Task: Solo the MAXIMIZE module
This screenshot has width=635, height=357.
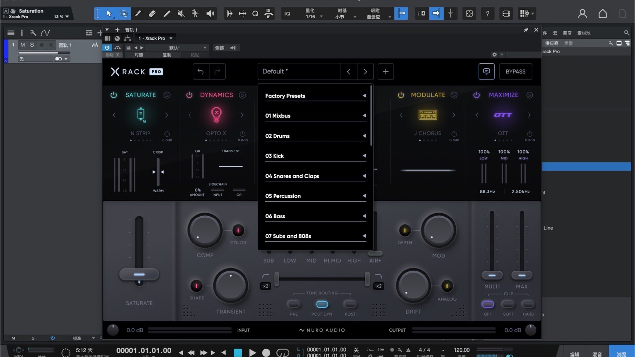Action: [529, 95]
